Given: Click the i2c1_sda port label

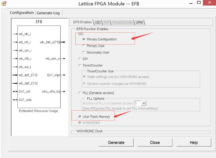Looking at the screenshot, I should 25,100.
